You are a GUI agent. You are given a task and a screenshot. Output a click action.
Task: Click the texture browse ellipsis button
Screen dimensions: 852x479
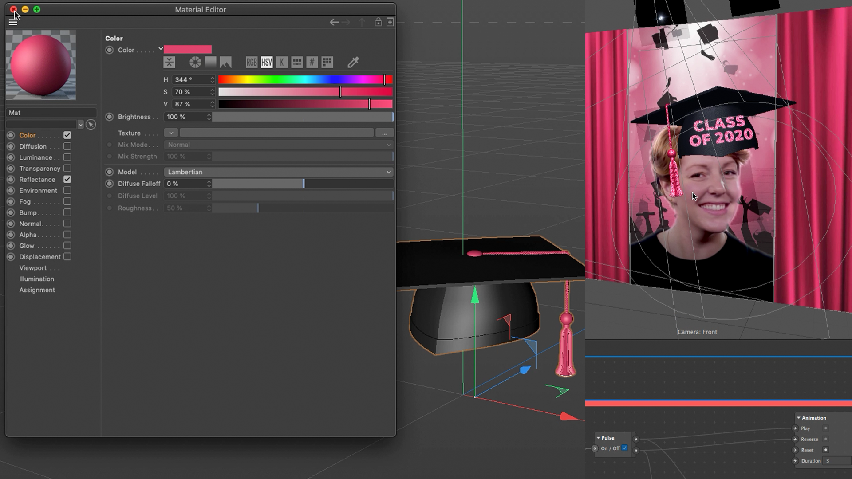click(x=384, y=133)
